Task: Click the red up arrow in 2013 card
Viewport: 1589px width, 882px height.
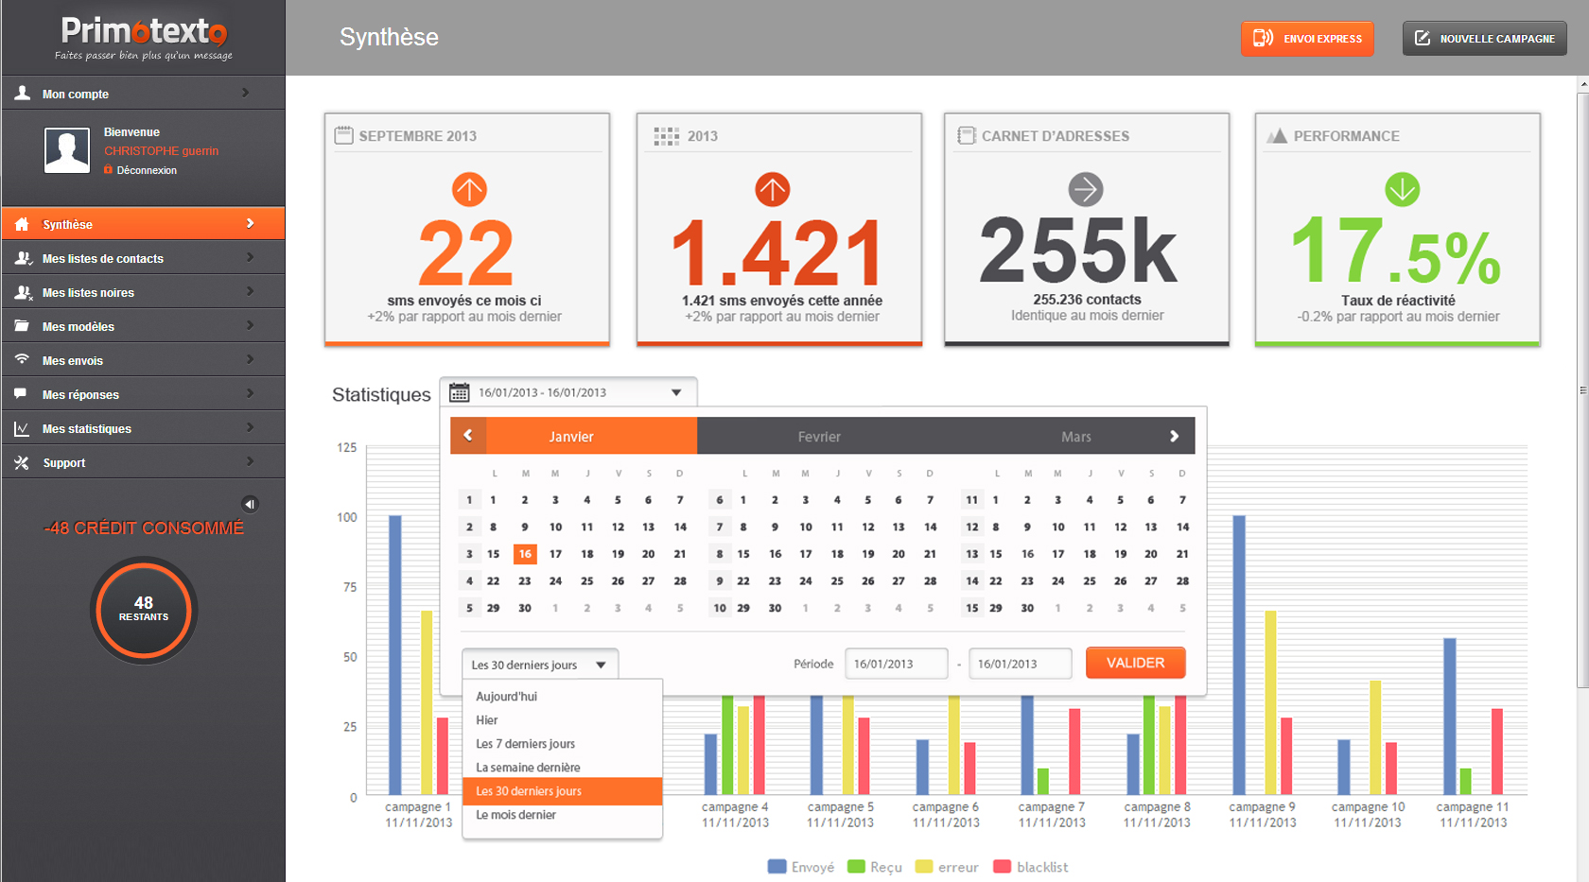Action: coord(772,189)
